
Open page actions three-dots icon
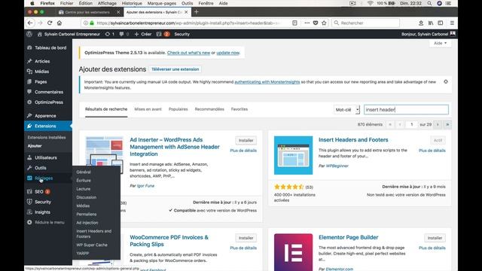click(x=307, y=23)
